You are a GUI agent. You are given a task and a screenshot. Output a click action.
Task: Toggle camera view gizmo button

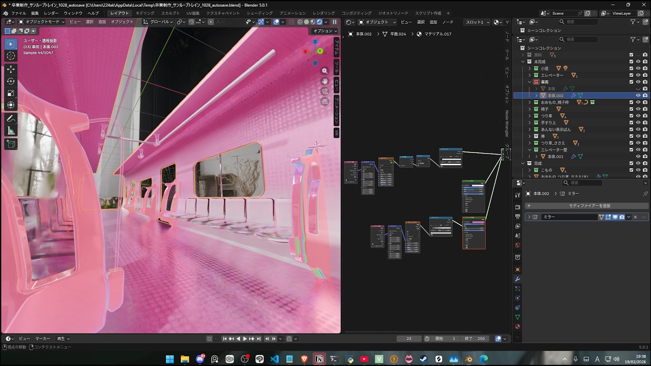[324, 91]
